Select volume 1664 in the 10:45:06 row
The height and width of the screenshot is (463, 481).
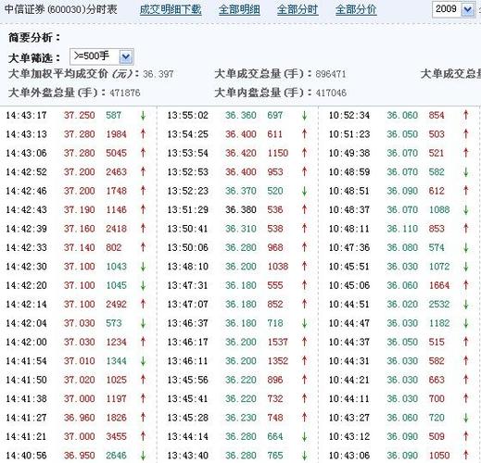click(439, 285)
